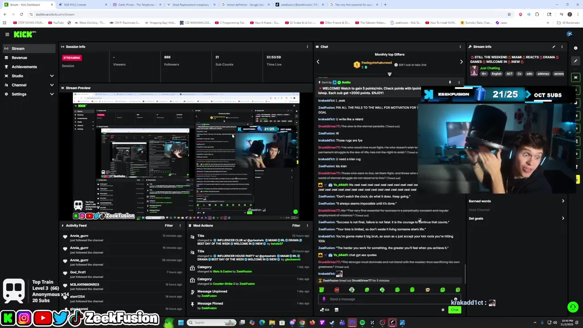
Task: Unpin the pinned BotRix message
Action: click(450, 82)
